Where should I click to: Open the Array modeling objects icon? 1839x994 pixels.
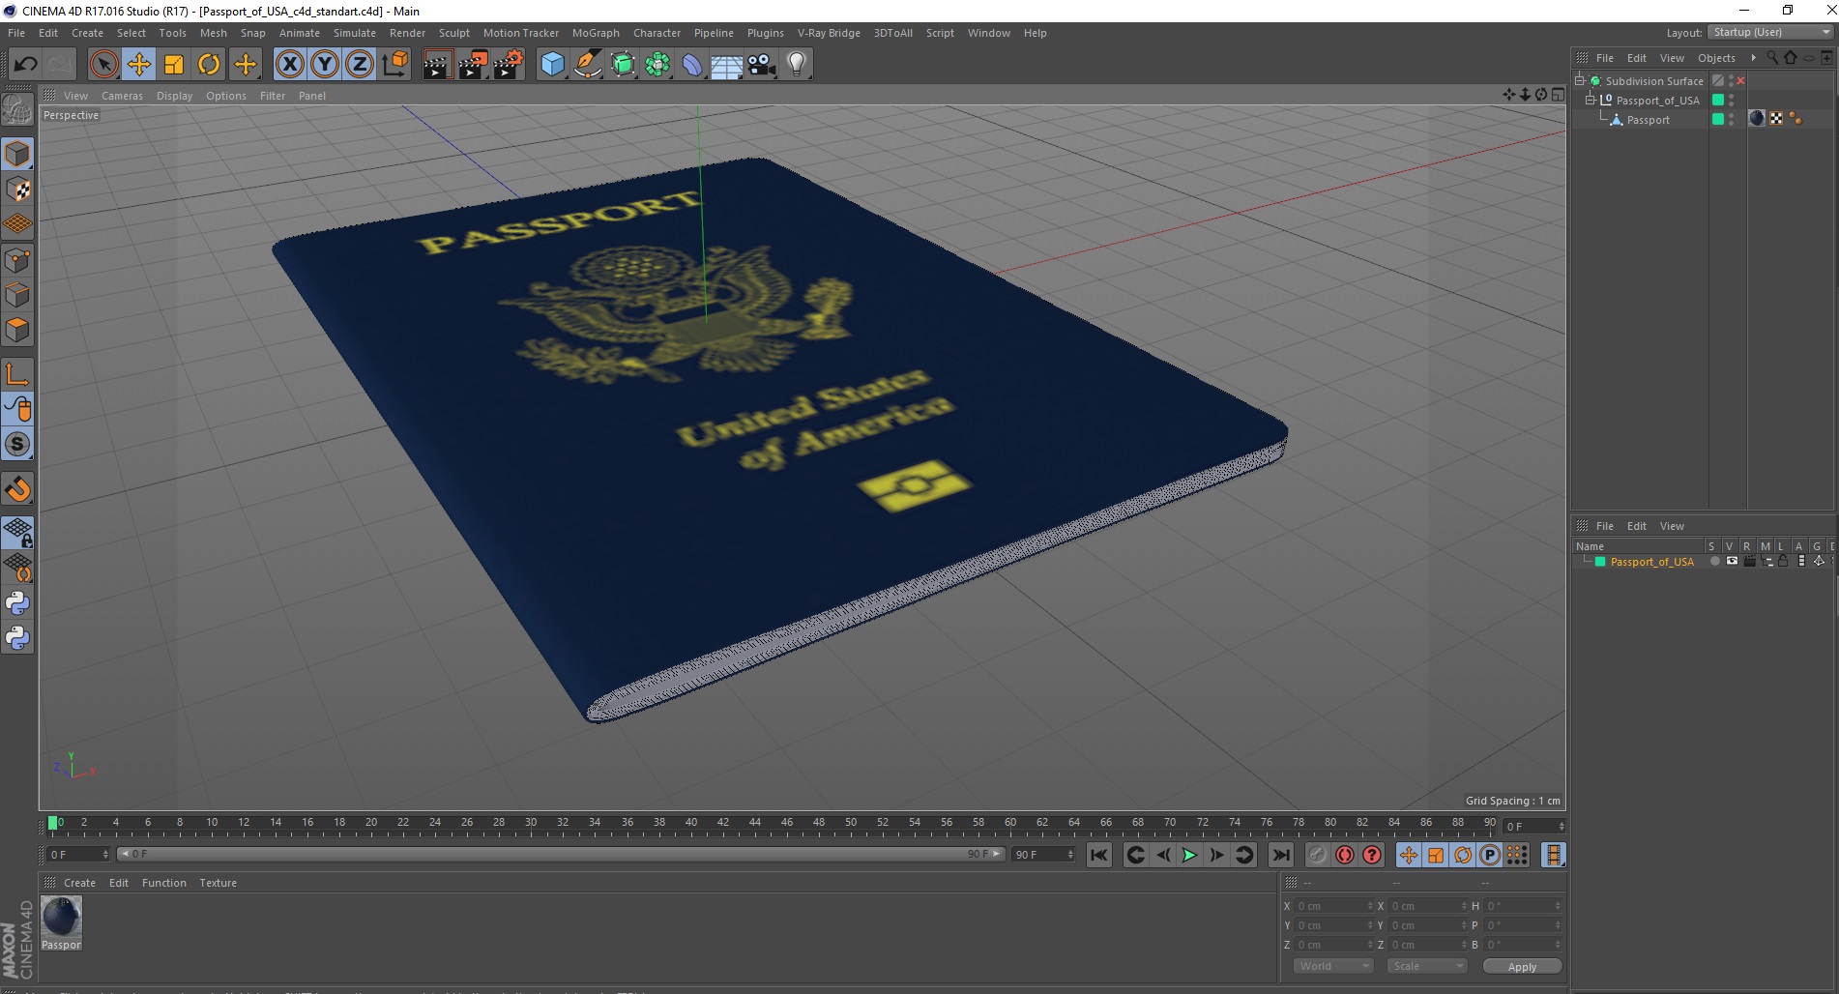point(658,65)
